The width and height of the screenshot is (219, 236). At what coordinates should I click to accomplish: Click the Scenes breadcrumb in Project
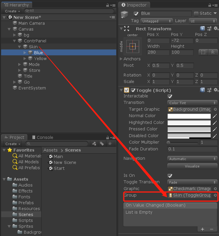73,150
